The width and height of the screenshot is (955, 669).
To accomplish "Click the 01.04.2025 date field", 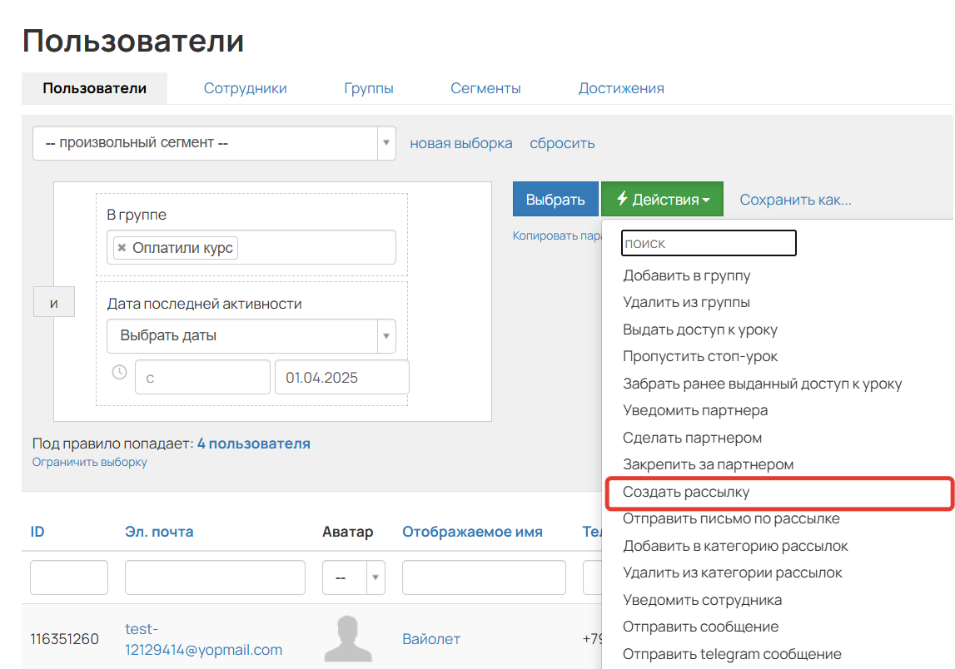I will coord(341,378).
